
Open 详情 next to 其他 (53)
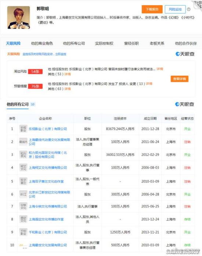coord(68,74)
